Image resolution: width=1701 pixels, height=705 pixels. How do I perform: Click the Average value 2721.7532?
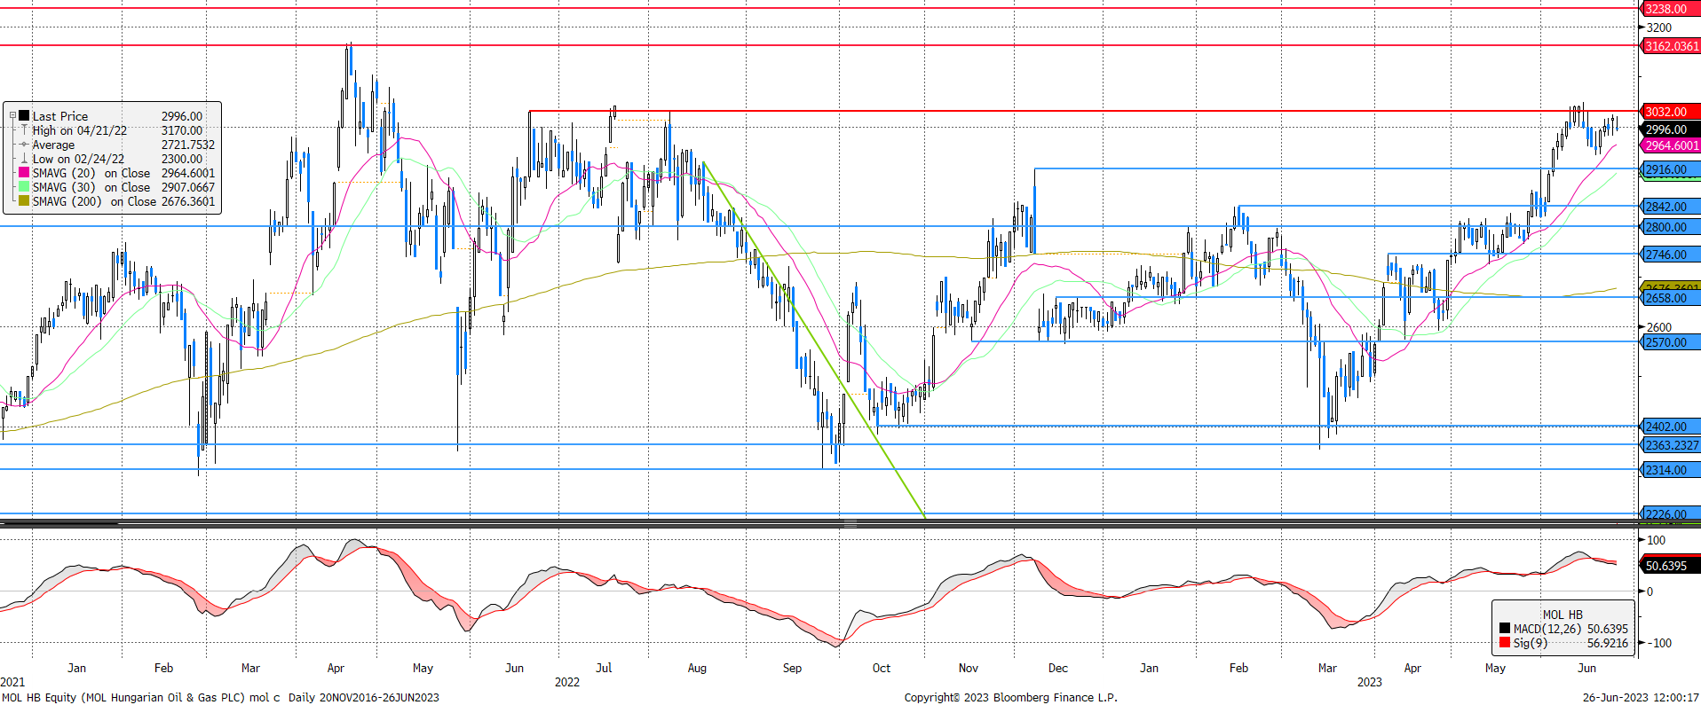(x=188, y=145)
